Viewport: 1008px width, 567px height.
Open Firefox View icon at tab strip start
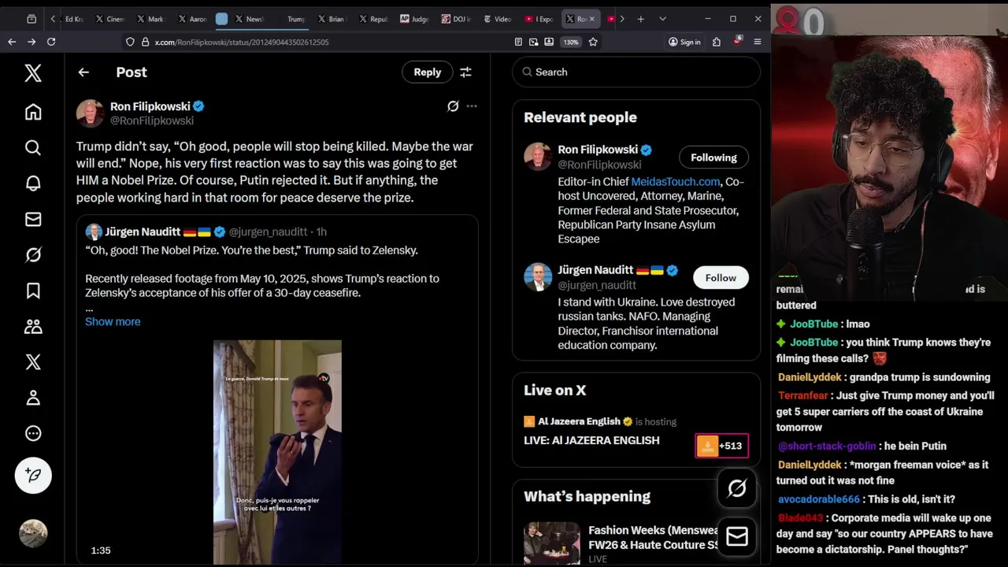click(x=31, y=19)
